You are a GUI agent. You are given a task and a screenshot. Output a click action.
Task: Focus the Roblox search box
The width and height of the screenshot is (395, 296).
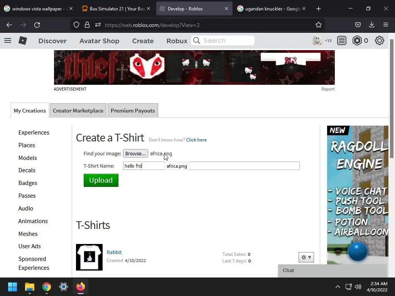(223, 40)
